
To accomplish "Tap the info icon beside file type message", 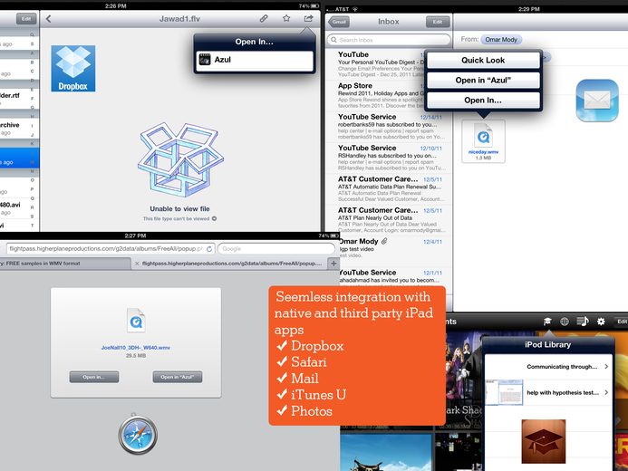I will [214, 218].
